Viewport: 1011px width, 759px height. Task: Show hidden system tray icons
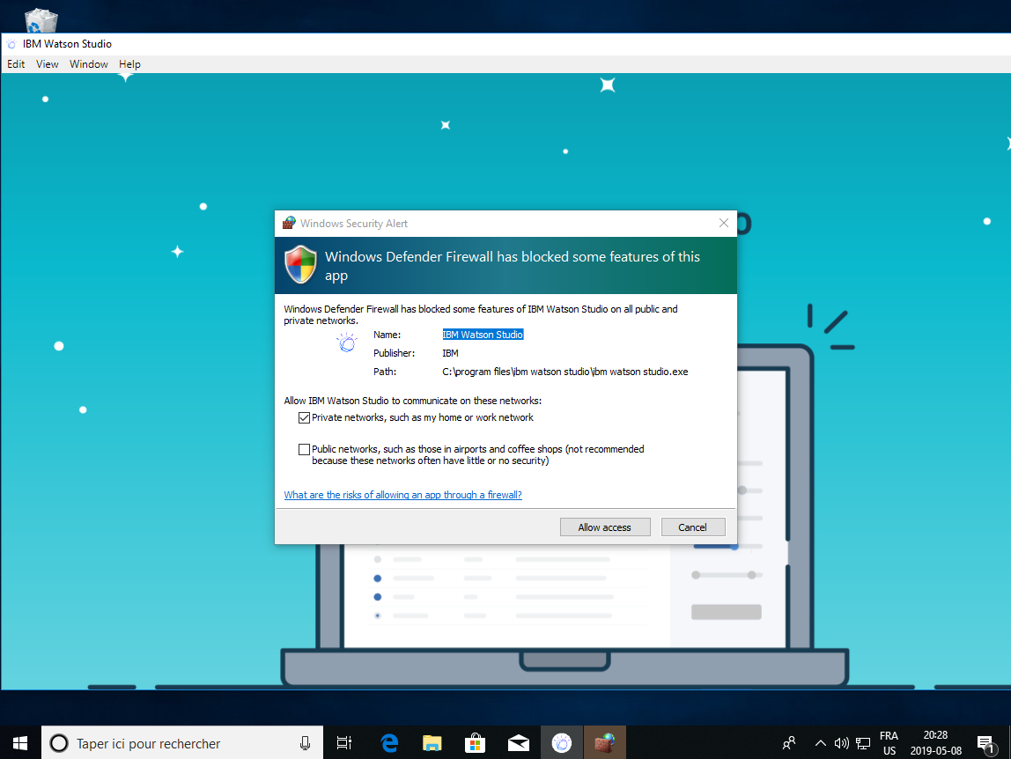coord(820,742)
